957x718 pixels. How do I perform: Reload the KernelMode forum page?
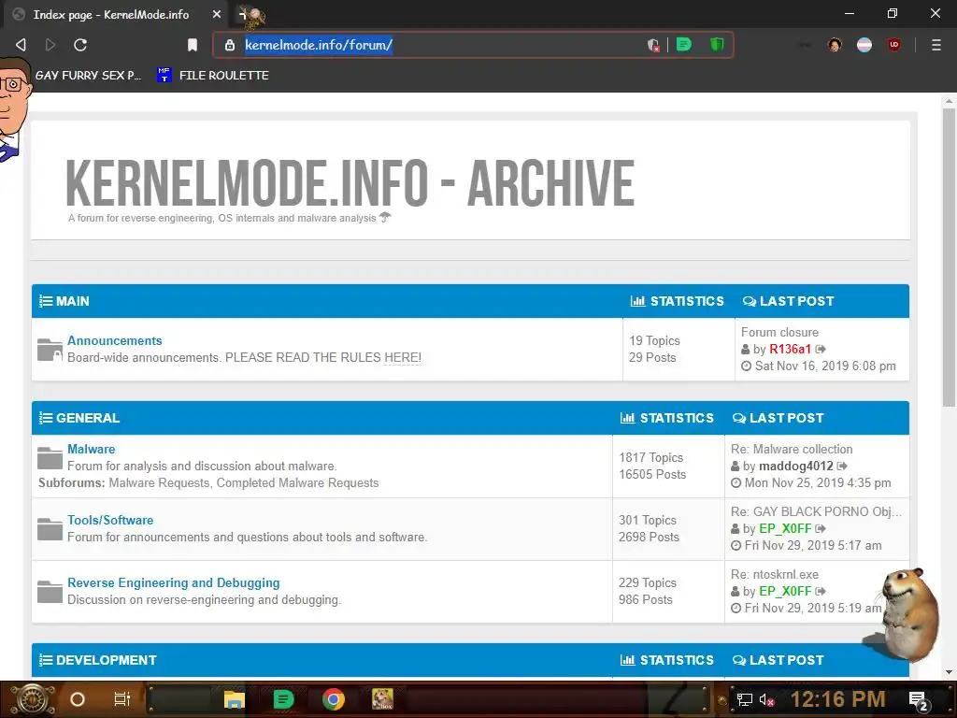click(x=80, y=45)
